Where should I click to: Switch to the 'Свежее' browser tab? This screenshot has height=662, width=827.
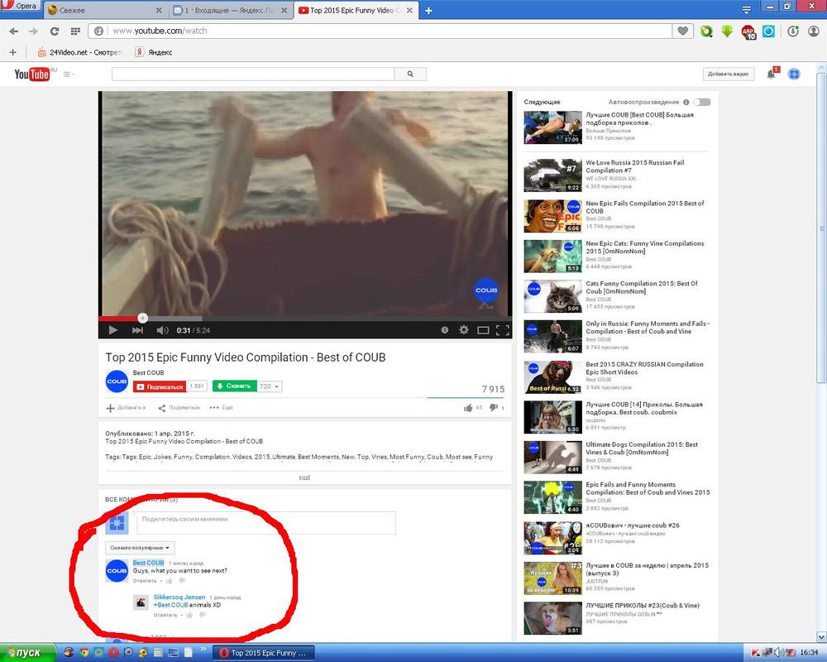pos(103,10)
